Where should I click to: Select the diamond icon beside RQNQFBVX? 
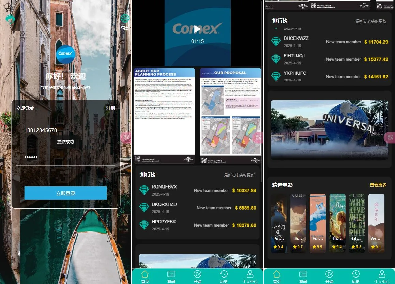click(144, 190)
